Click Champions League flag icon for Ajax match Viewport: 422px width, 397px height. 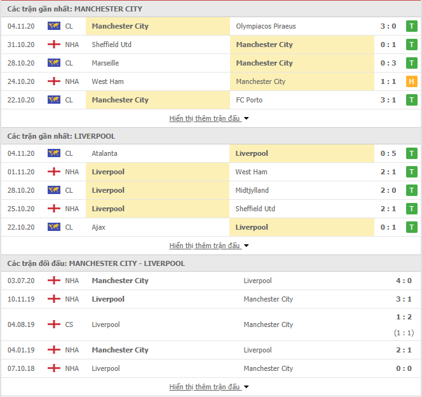click(54, 227)
